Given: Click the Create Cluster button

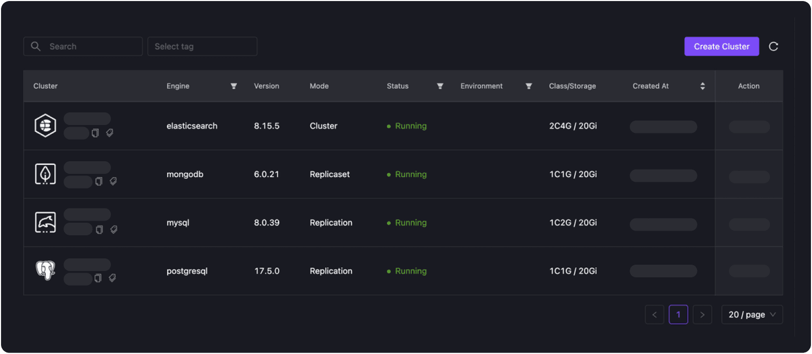Looking at the screenshot, I should tap(721, 46).
